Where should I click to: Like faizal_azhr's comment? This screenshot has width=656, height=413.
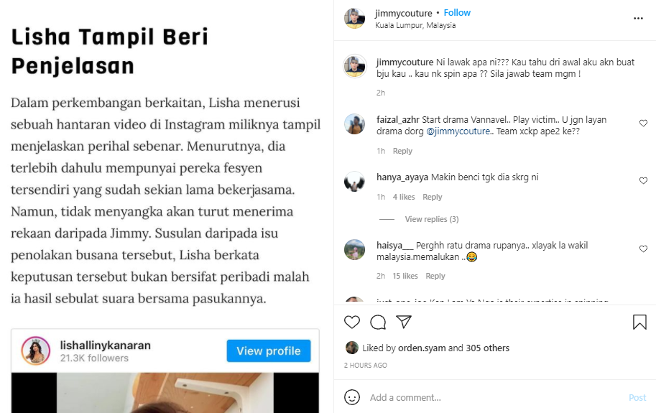pos(644,123)
